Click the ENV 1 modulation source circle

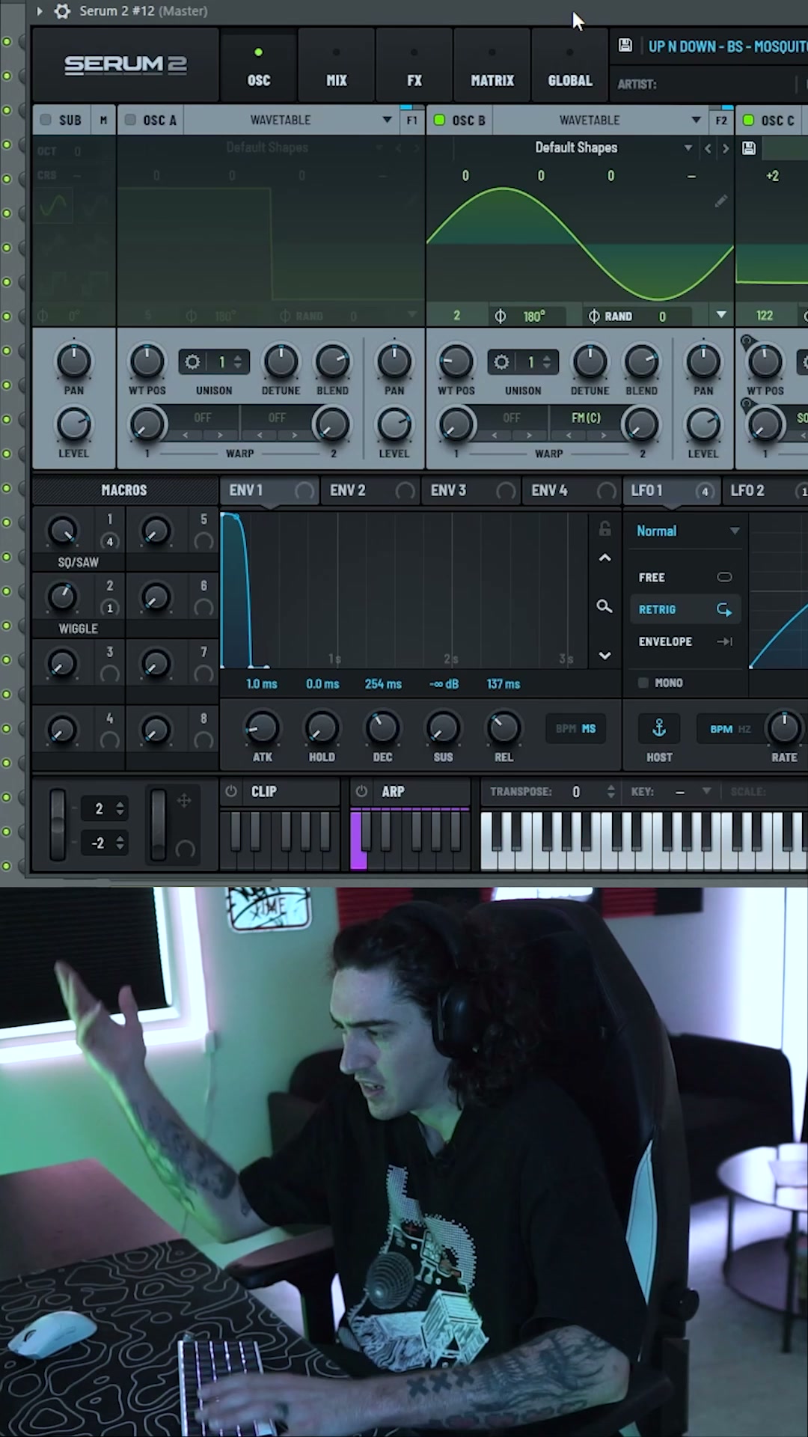click(x=304, y=491)
